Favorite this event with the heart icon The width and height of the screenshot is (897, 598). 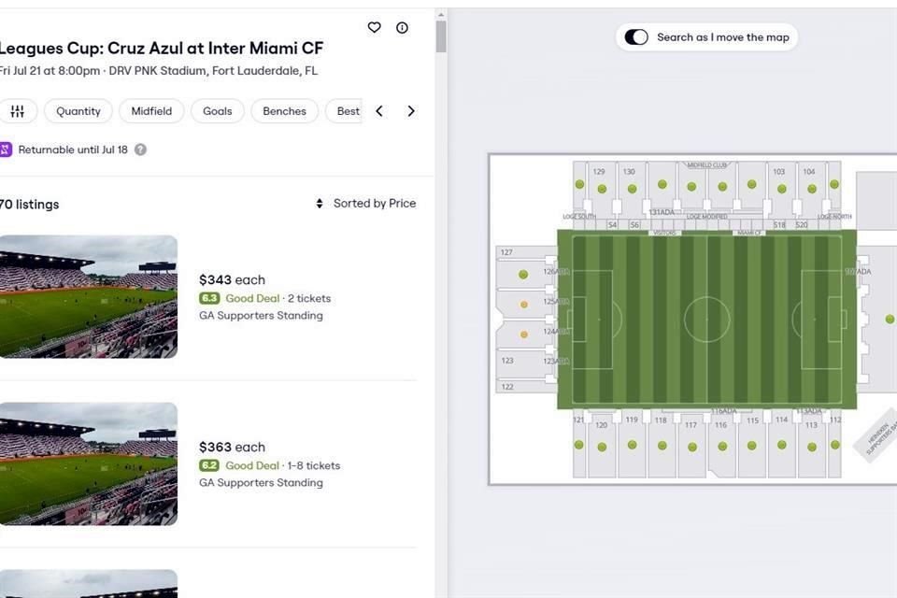tap(374, 27)
